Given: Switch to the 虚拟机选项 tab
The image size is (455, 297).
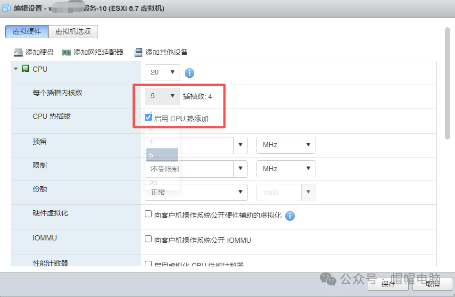Looking at the screenshot, I should coord(73,31).
